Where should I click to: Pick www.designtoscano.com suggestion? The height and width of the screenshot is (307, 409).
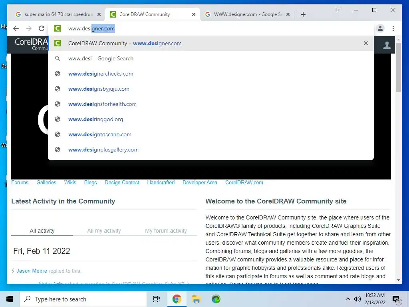[x=211, y=134]
